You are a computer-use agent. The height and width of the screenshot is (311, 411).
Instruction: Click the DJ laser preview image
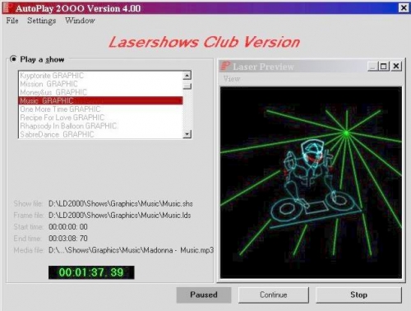pos(311,183)
